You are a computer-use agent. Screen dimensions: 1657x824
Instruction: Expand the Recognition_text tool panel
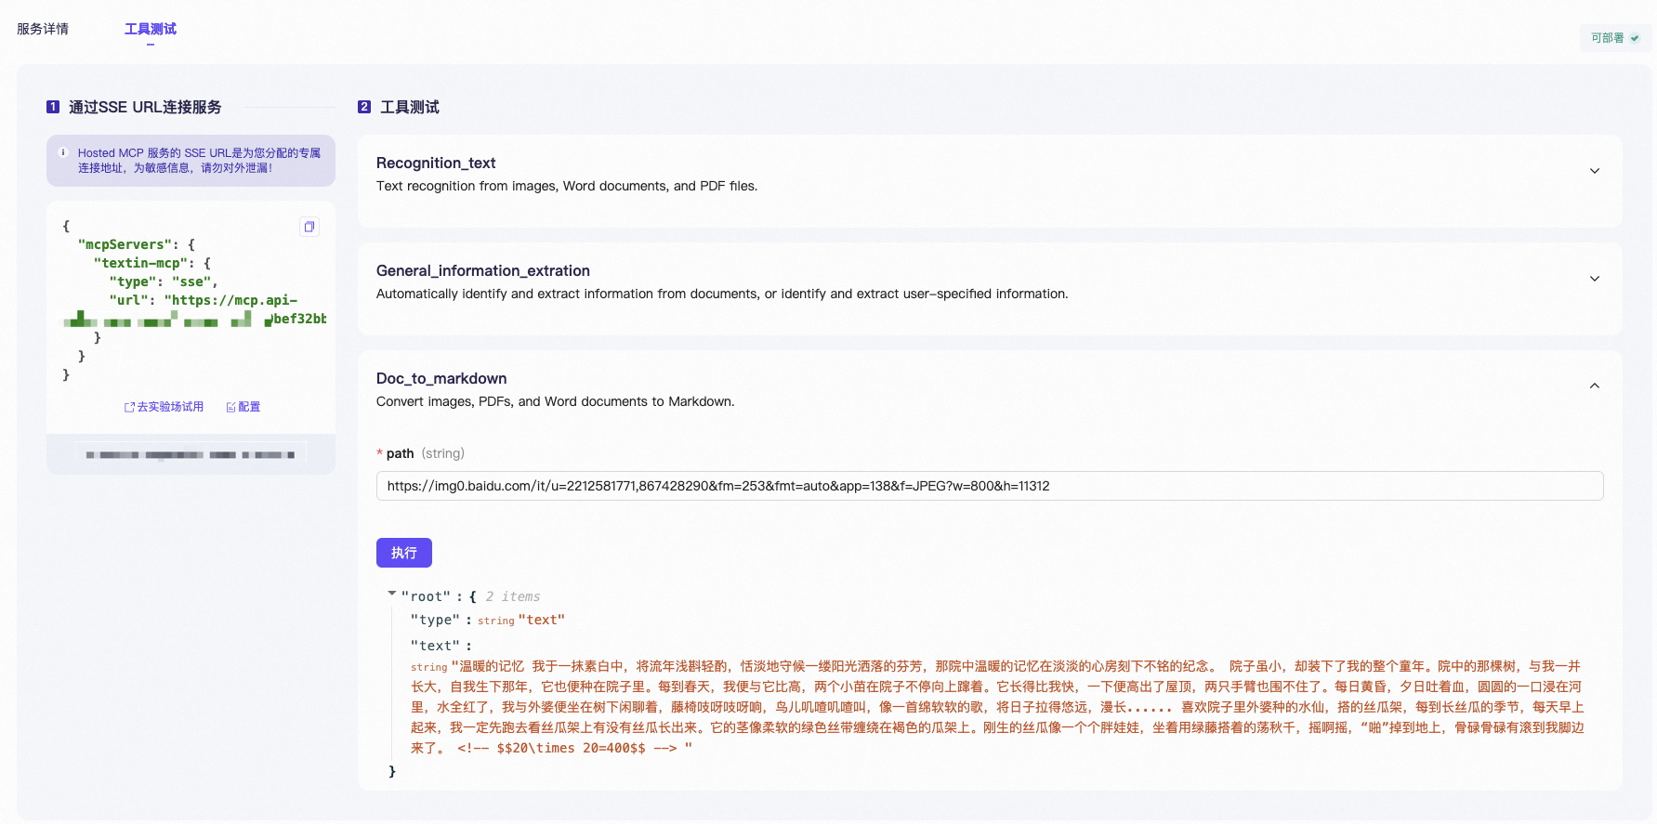pyautogui.click(x=1594, y=171)
